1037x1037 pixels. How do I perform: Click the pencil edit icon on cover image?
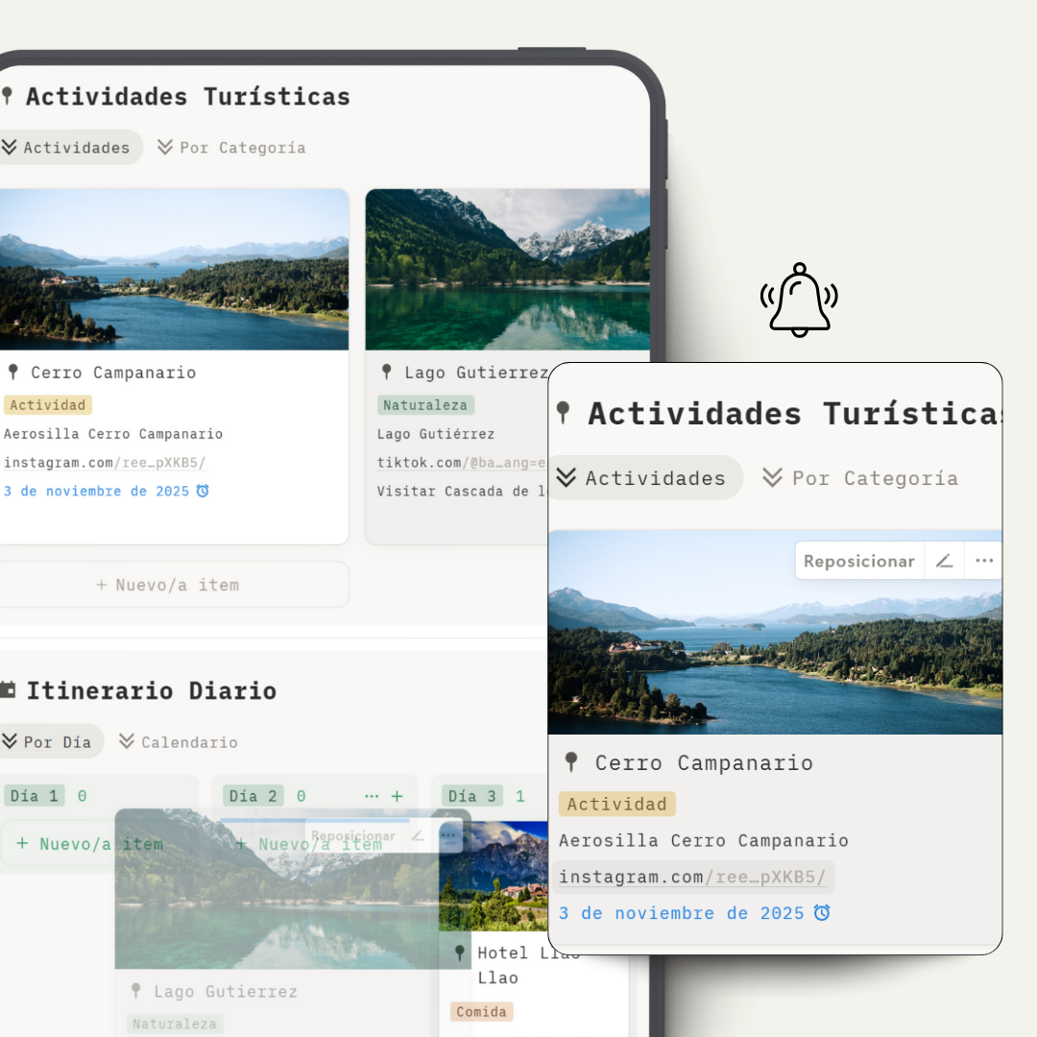[x=944, y=562]
